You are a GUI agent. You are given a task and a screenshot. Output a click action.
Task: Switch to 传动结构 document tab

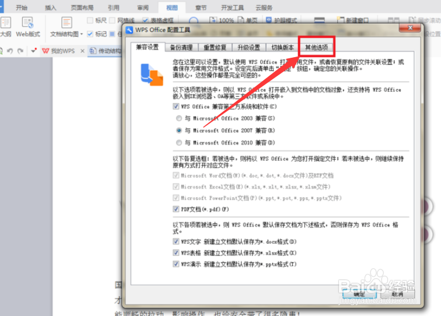click(105, 51)
